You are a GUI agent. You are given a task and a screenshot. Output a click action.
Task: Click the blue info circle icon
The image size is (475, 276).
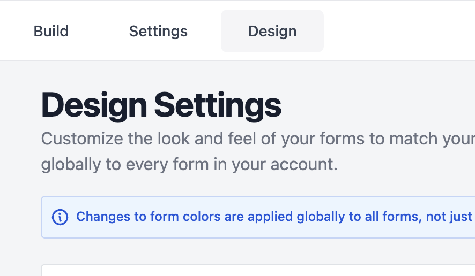click(x=60, y=217)
